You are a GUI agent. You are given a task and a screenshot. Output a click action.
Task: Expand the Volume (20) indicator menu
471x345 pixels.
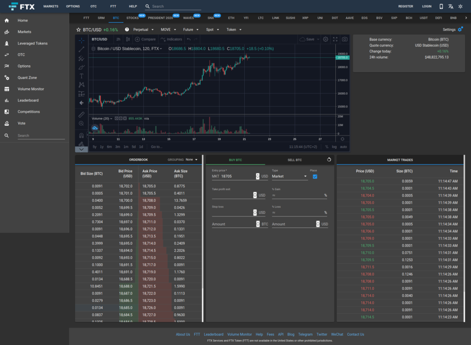point(111,119)
